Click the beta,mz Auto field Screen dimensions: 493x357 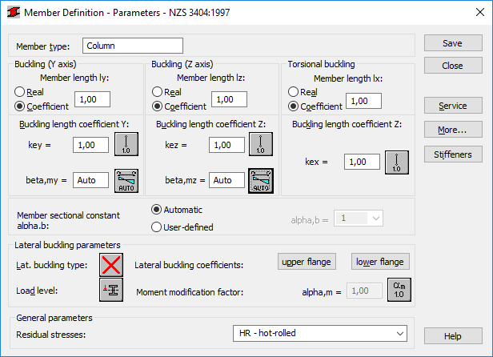click(226, 180)
